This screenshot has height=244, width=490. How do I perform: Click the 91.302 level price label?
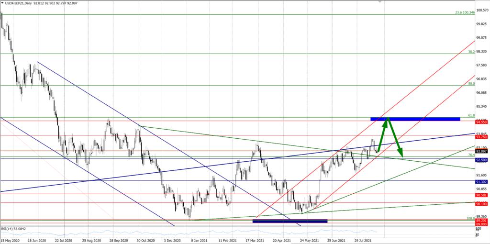tap(481, 182)
